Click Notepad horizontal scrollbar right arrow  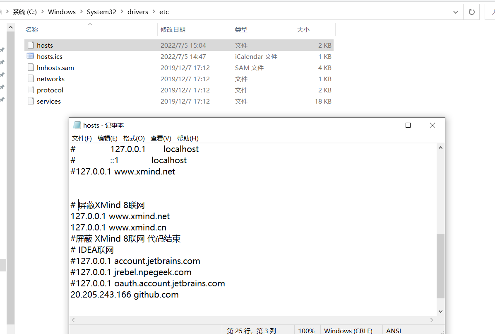(x=432, y=320)
